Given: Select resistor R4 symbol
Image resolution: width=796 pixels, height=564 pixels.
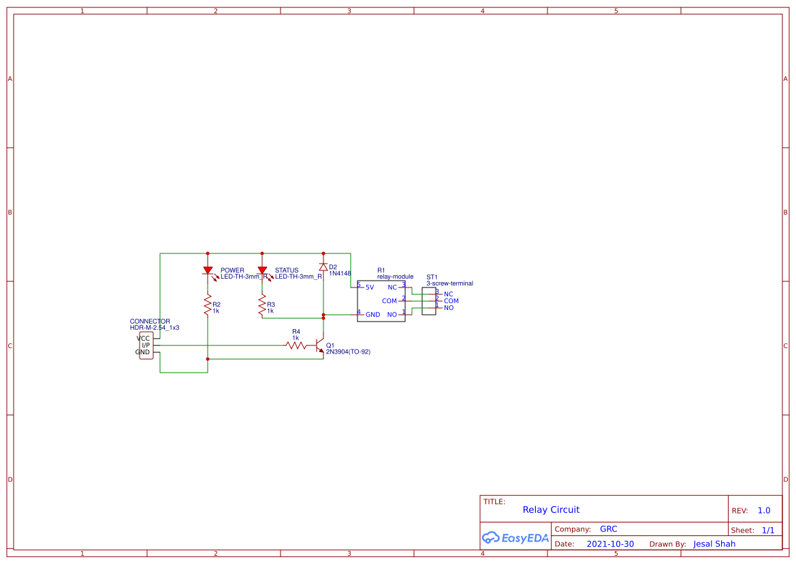Looking at the screenshot, I should point(296,346).
